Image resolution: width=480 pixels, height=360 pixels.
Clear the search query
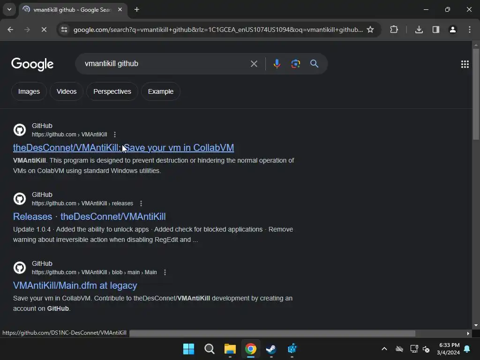(254, 64)
